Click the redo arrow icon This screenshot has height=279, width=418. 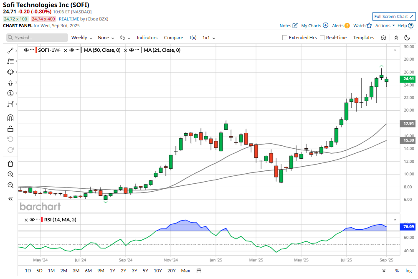(10, 150)
